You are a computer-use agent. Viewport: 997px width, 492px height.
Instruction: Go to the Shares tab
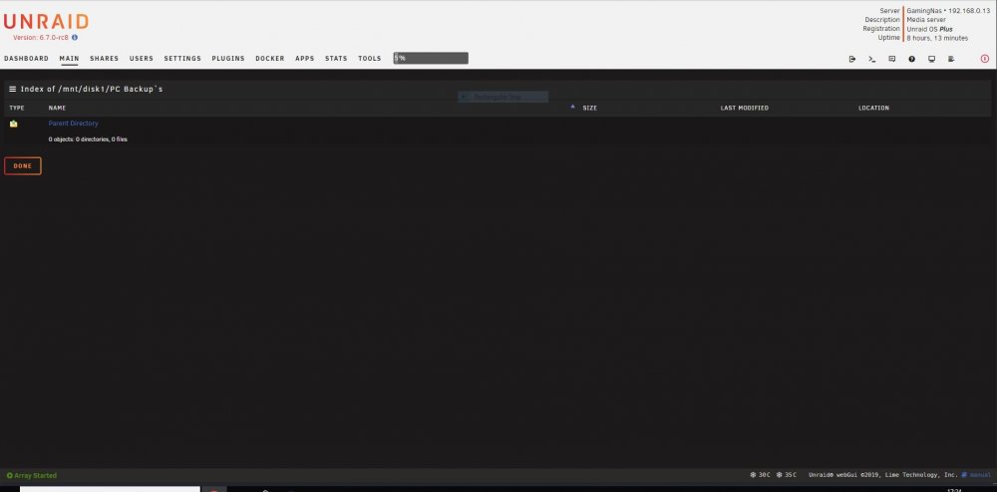105,59
